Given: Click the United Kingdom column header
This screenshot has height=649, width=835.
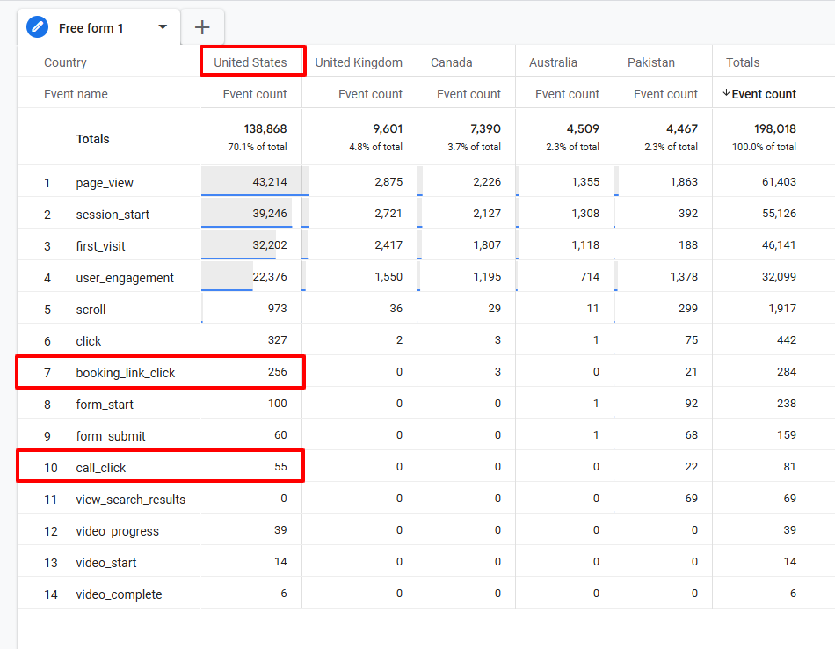Looking at the screenshot, I should [359, 62].
